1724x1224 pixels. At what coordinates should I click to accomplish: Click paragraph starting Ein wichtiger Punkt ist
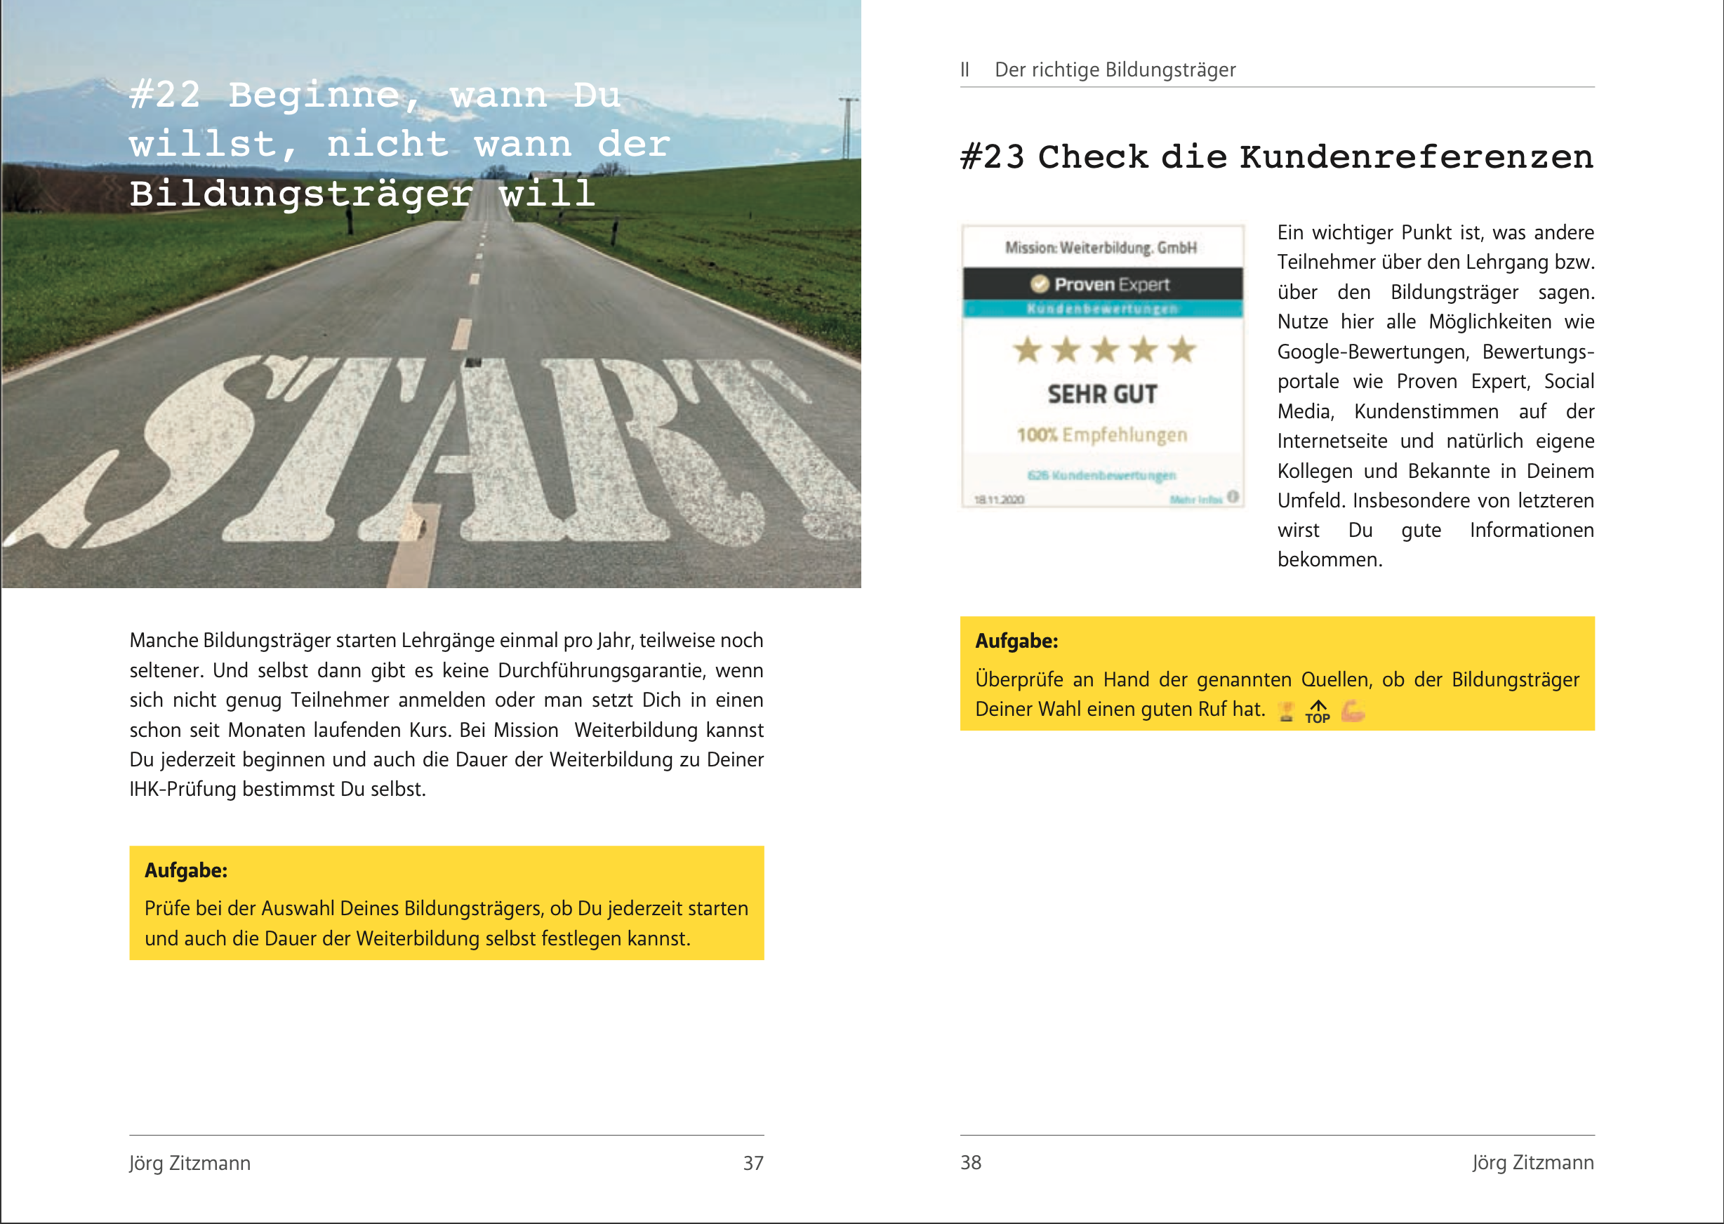(x=1435, y=396)
